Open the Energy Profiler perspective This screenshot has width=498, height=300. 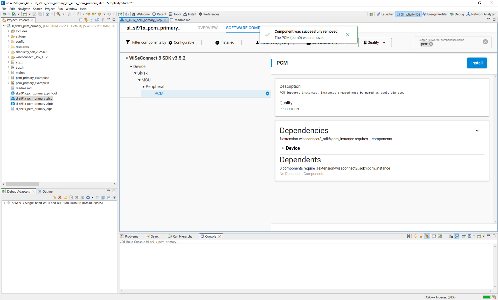pos(435,14)
